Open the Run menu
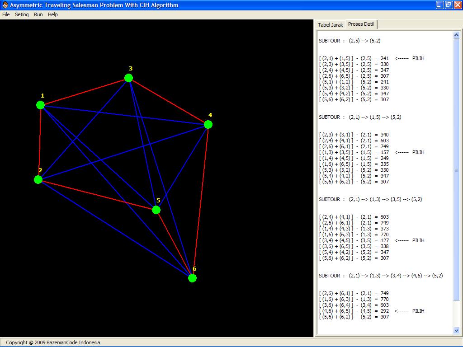This screenshot has width=463, height=347. (38, 14)
